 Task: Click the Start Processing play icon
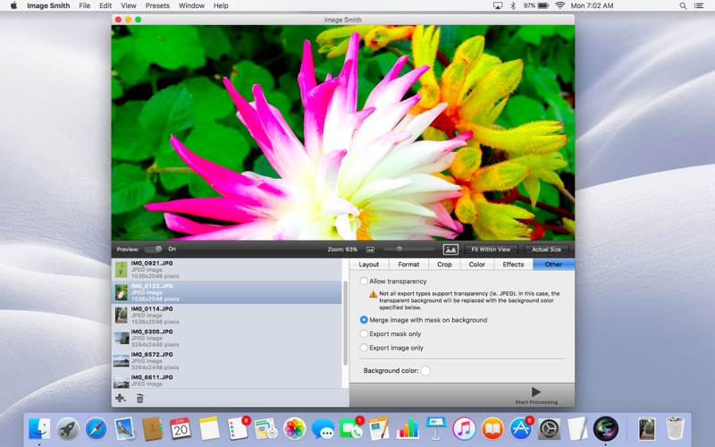click(x=536, y=392)
